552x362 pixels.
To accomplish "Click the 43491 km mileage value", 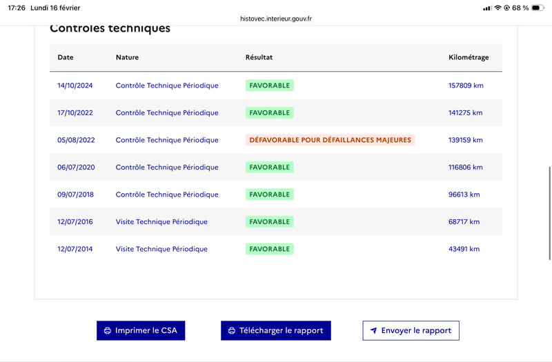I will pyautogui.click(x=464, y=249).
